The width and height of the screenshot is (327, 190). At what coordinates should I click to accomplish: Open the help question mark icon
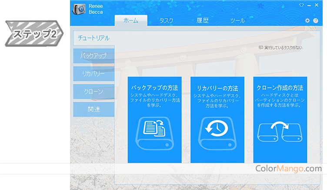[316, 20]
